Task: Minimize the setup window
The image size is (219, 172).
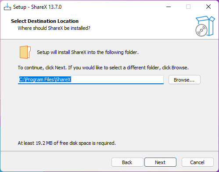Action: 169,7
